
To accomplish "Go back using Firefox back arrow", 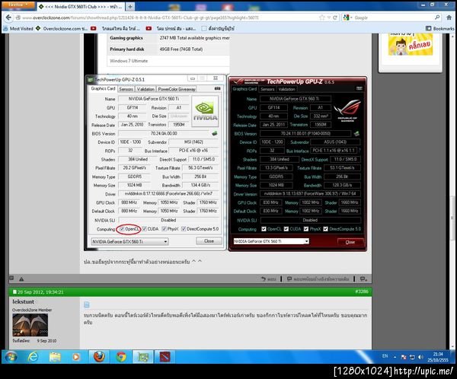I will coord(8,18).
